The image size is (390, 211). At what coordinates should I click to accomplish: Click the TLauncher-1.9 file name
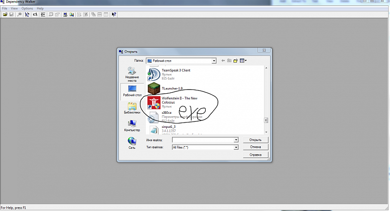[x=172, y=88]
